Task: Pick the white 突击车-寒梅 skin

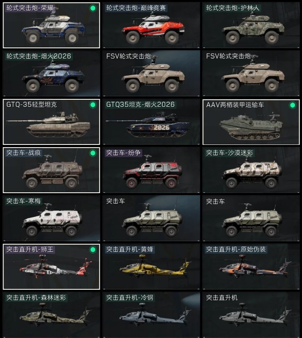Action: coord(51,218)
